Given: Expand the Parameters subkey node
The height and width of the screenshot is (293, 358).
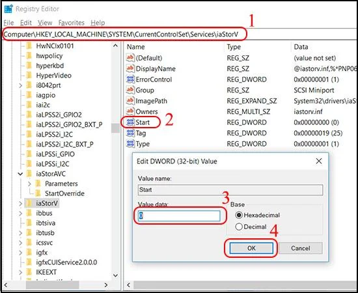Looking at the screenshot, I should coord(29,184).
